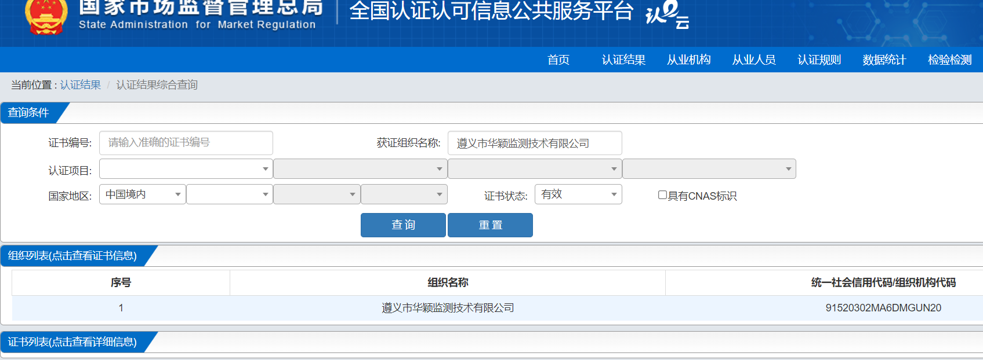Click the 组织名称 column header
The image size is (983, 360).
point(448,282)
